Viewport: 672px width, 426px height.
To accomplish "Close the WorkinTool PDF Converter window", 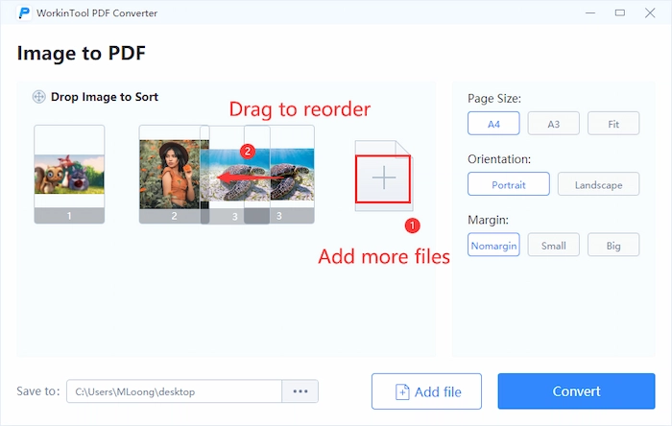I will coord(652,12).
